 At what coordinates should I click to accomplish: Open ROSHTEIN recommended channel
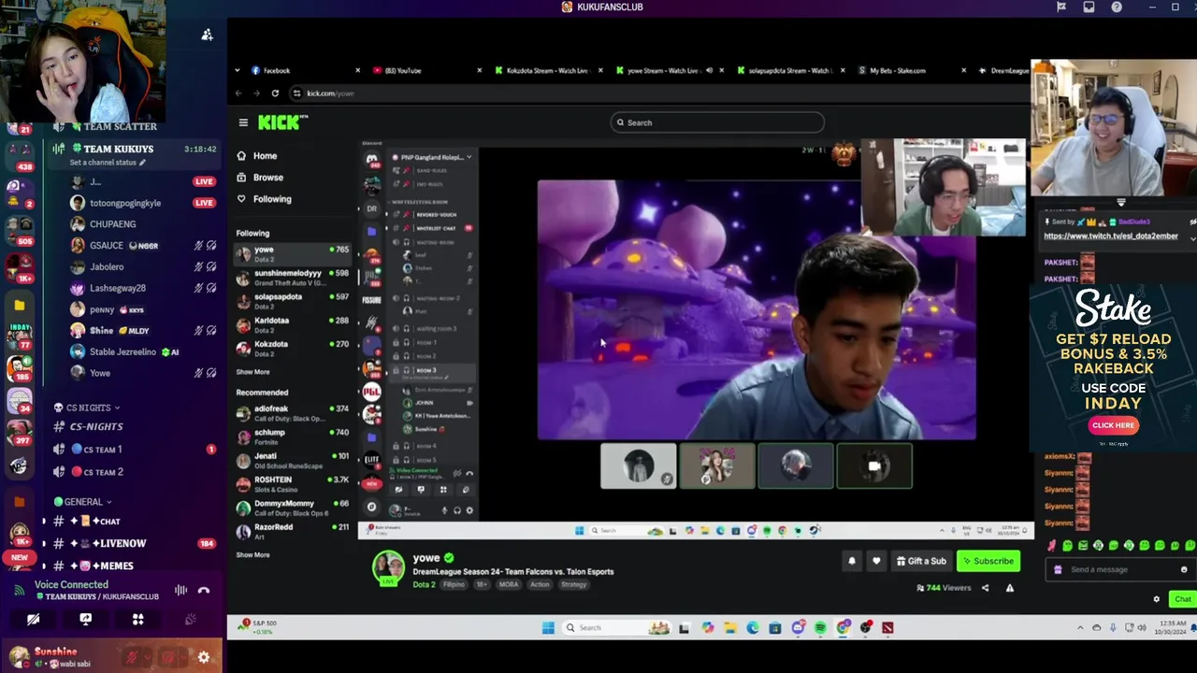point(293,483)
